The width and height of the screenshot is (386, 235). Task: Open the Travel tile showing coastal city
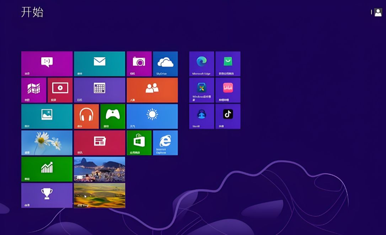click(x=100, y=169)
